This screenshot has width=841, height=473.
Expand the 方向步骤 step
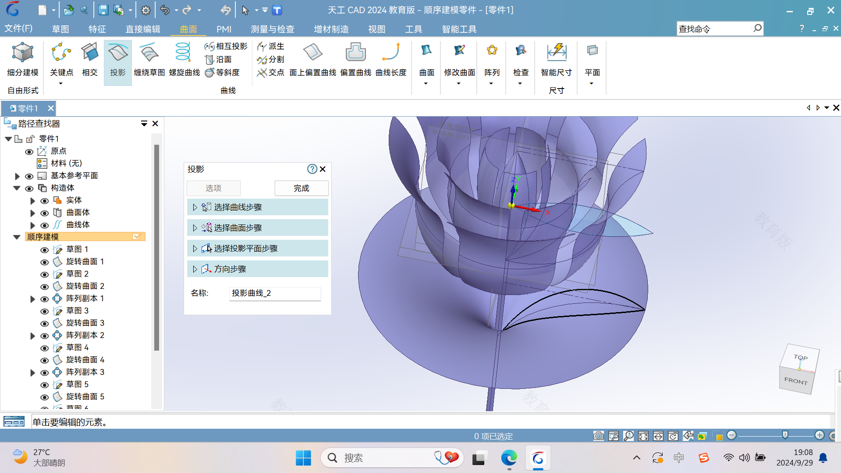tap(195, 269)
